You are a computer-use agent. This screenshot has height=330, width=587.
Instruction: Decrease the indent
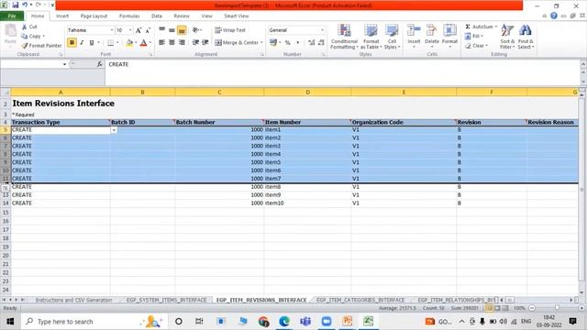tap(195, 43)
